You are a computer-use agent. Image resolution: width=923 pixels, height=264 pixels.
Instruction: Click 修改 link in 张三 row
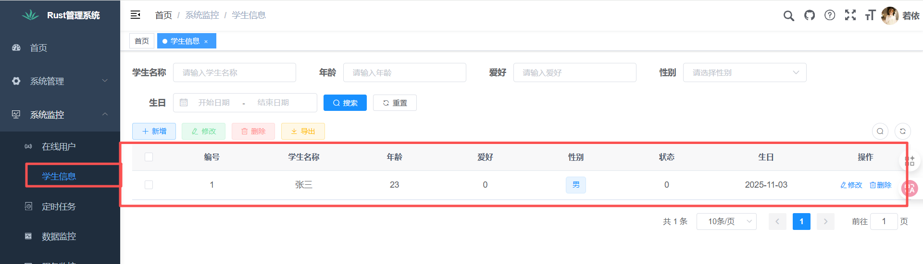click(851, 185)
